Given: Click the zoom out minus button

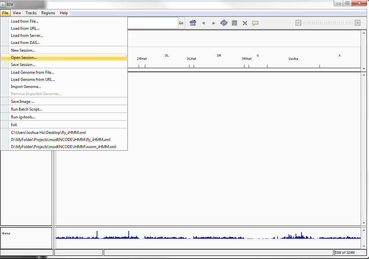Looking at the screenshot, I should coord(298,23).
